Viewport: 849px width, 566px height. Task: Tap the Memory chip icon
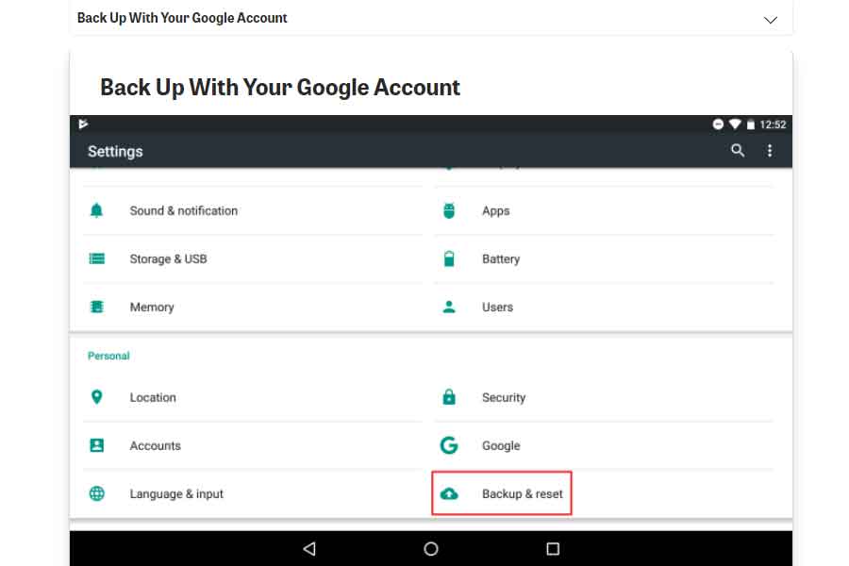96,308
